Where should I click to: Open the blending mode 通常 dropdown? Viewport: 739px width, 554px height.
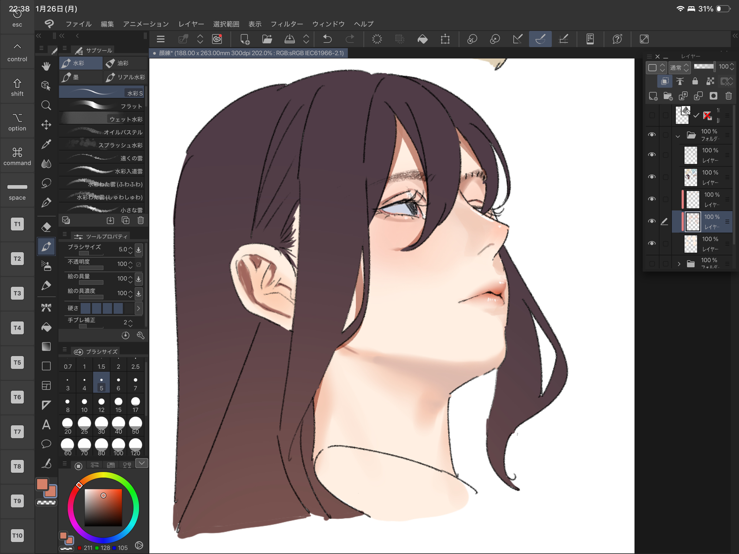[679, 67]
